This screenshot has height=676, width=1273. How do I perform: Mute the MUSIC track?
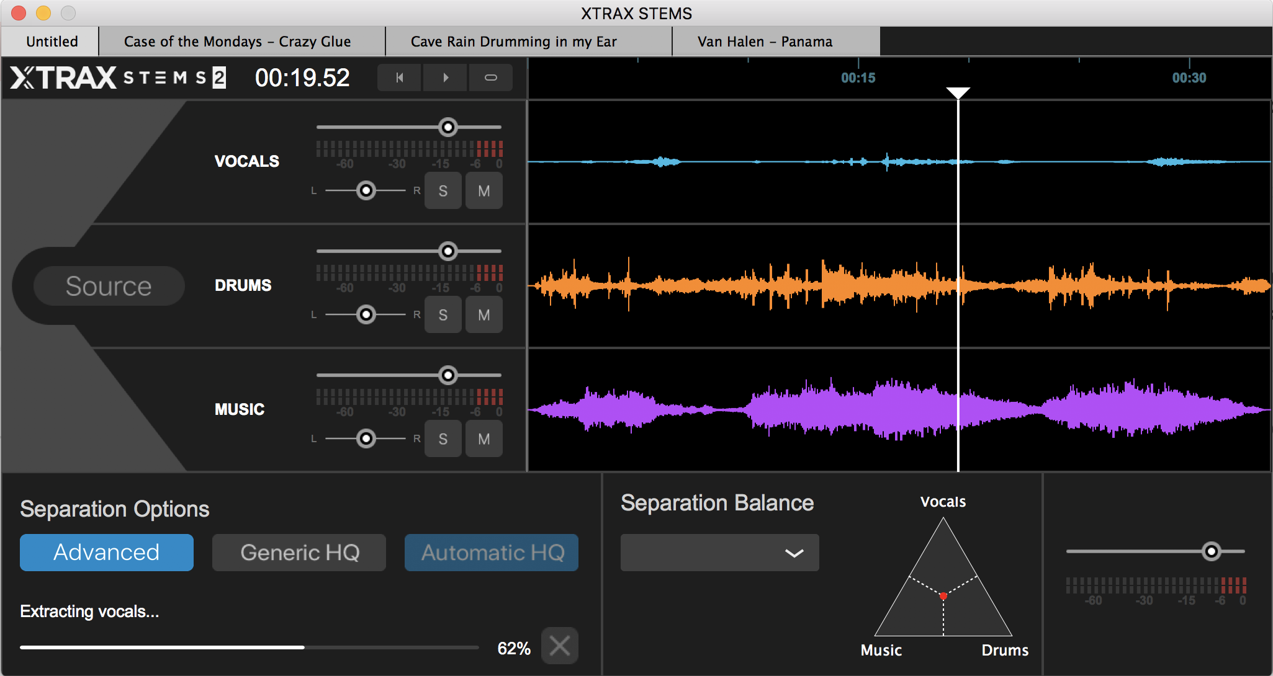point(484,438)
